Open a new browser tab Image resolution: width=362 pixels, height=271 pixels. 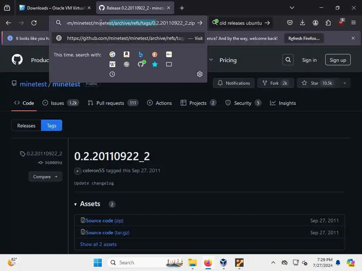coord(182,8)
